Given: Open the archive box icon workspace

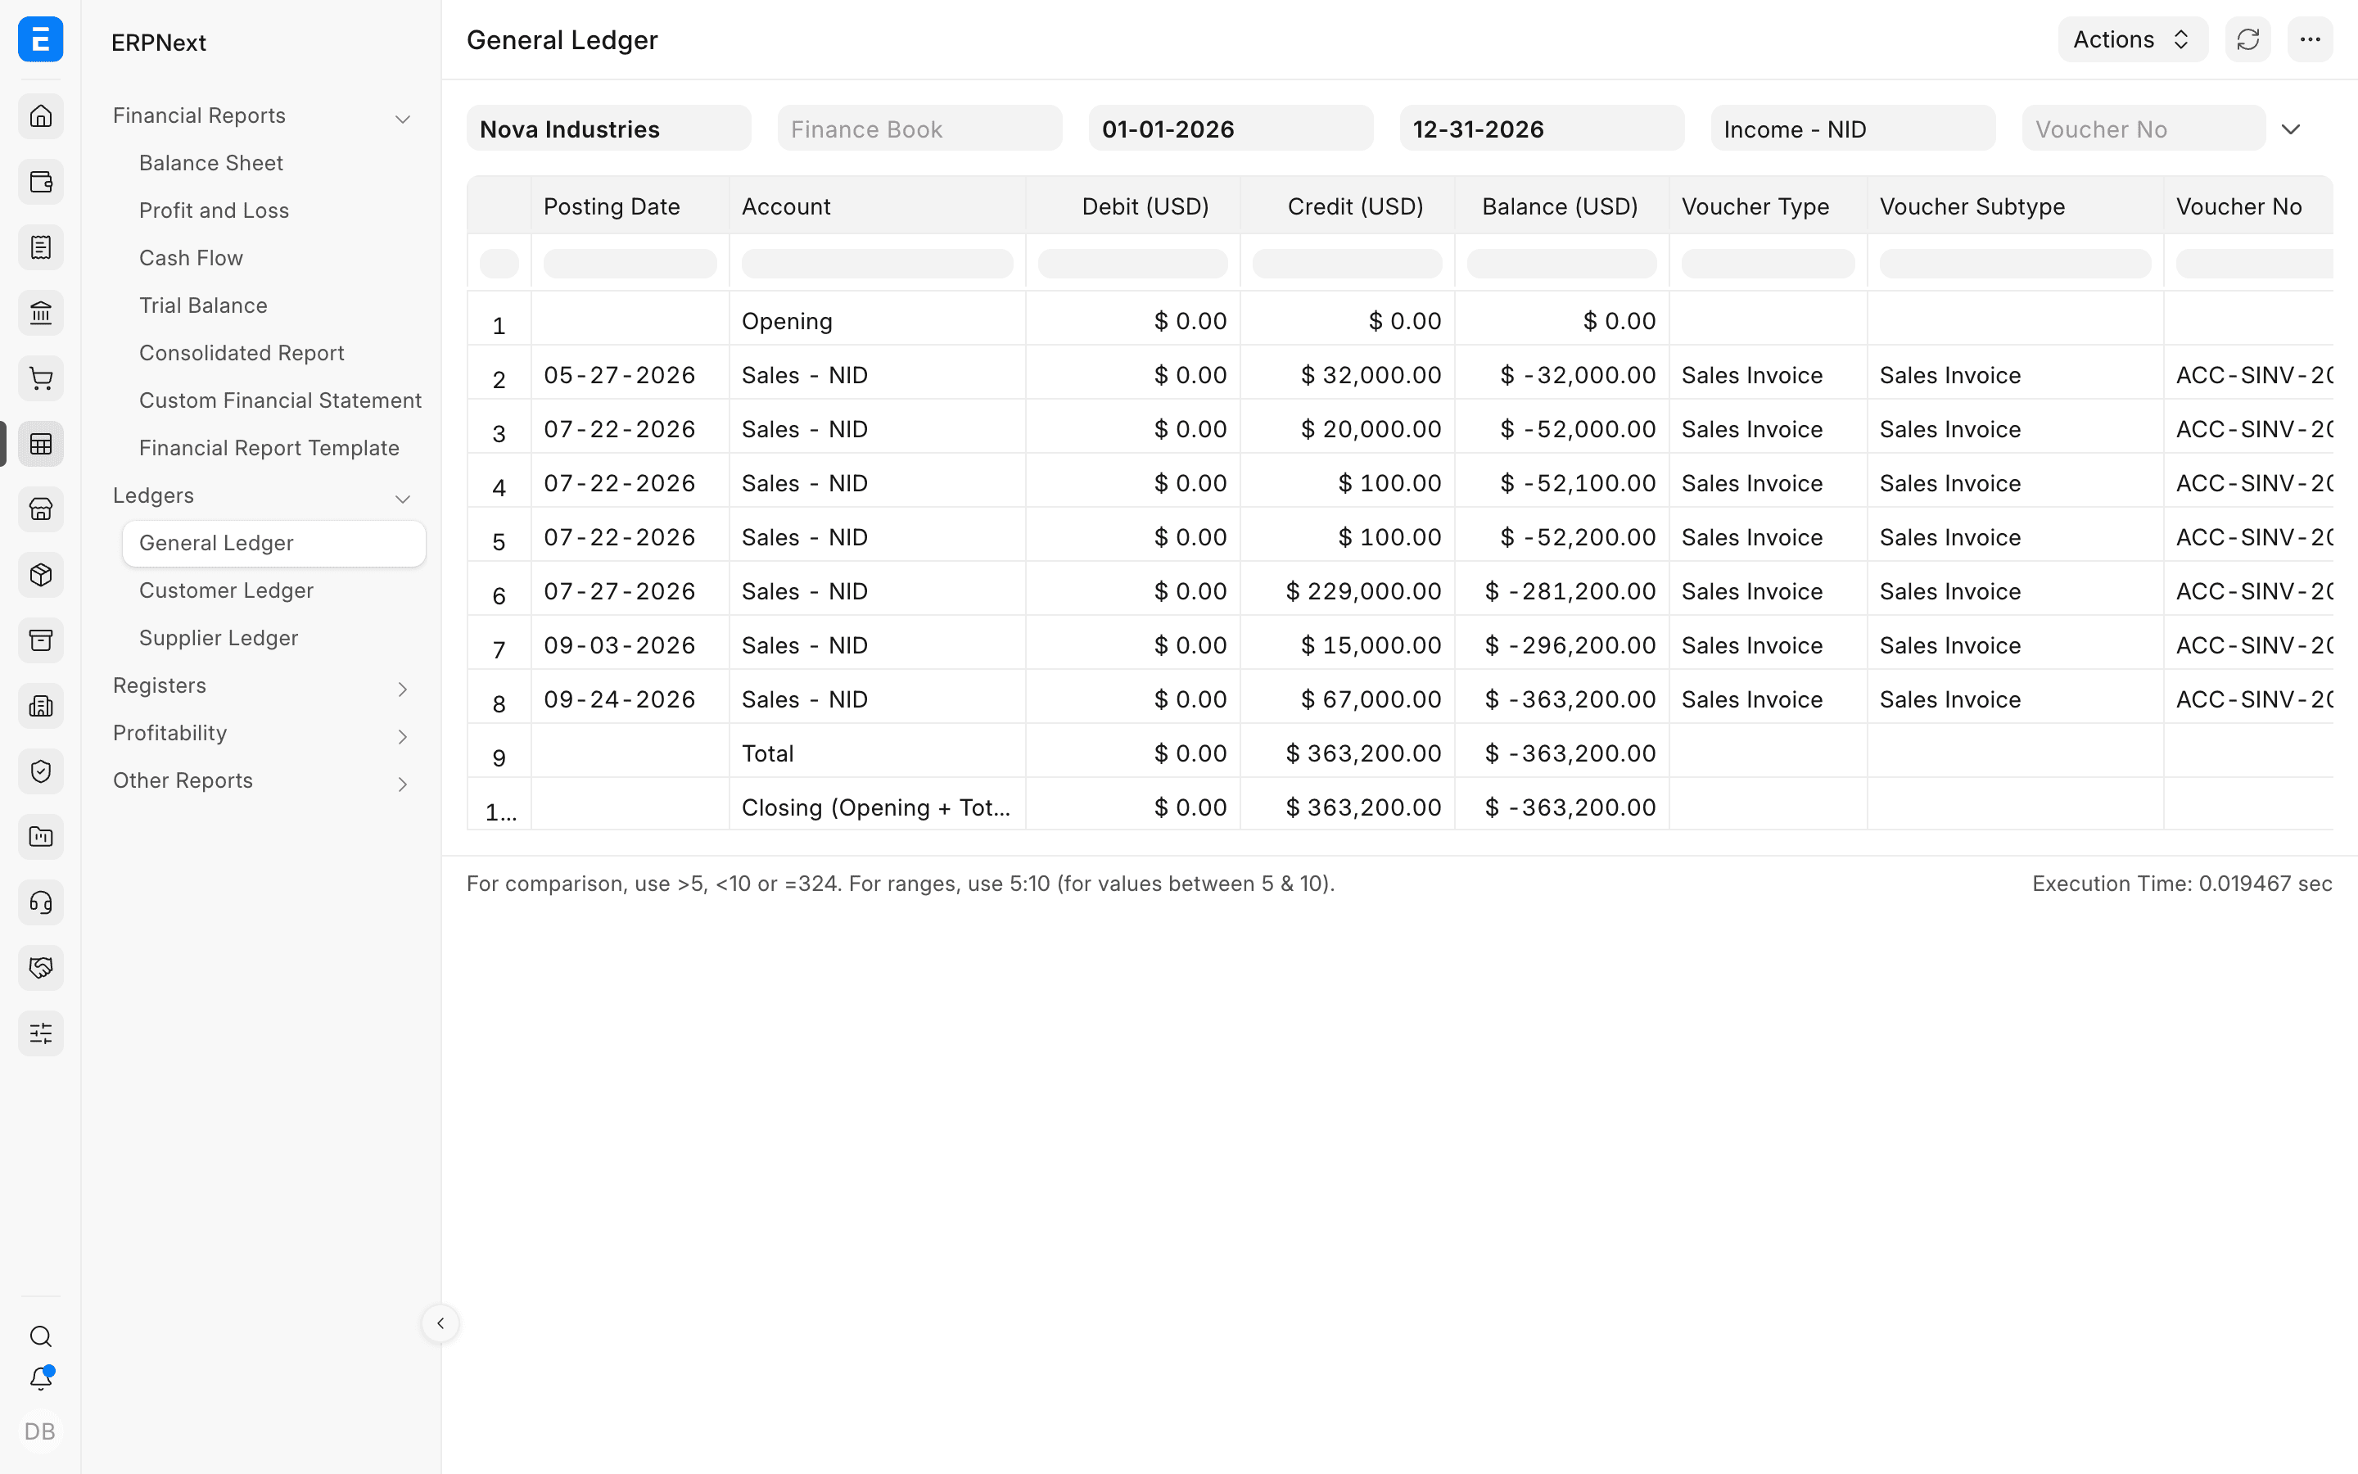Looking at the screenshot, I should (41, 640).
